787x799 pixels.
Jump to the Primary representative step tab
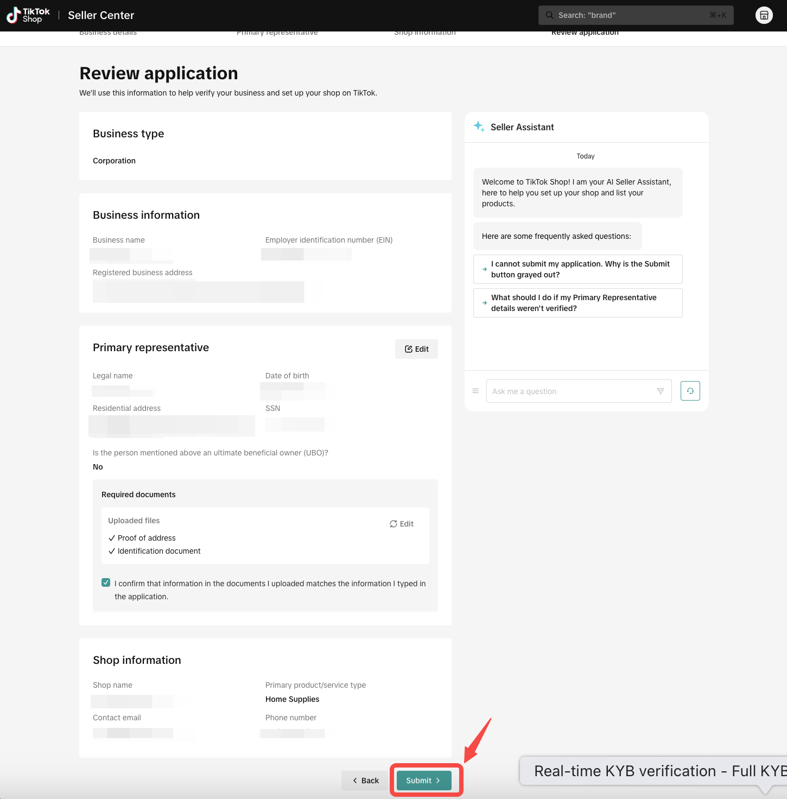277,34
